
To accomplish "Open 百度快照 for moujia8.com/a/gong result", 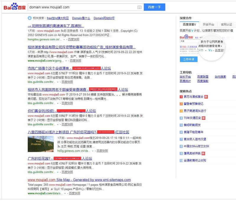I will tap(75, 61).
